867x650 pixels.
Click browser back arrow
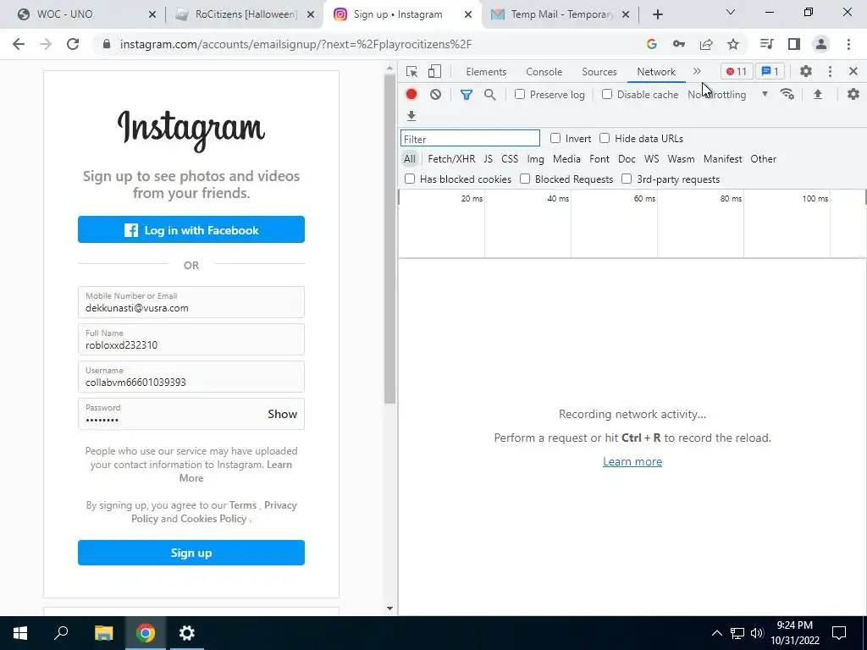pyautogui.click(x=19, y=44)
